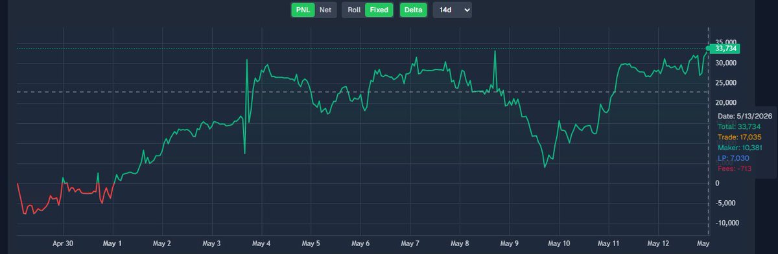Click the May 12 date label
This screenshot has height=254, width=778.
tap(658, 244)
